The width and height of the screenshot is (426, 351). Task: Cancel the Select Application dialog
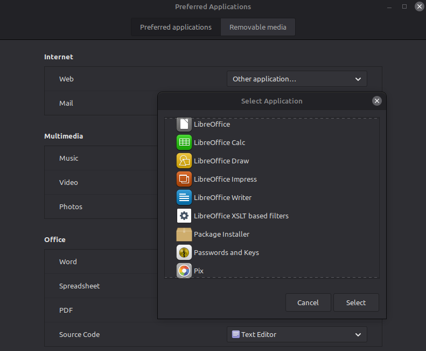[x=308, y=302]
